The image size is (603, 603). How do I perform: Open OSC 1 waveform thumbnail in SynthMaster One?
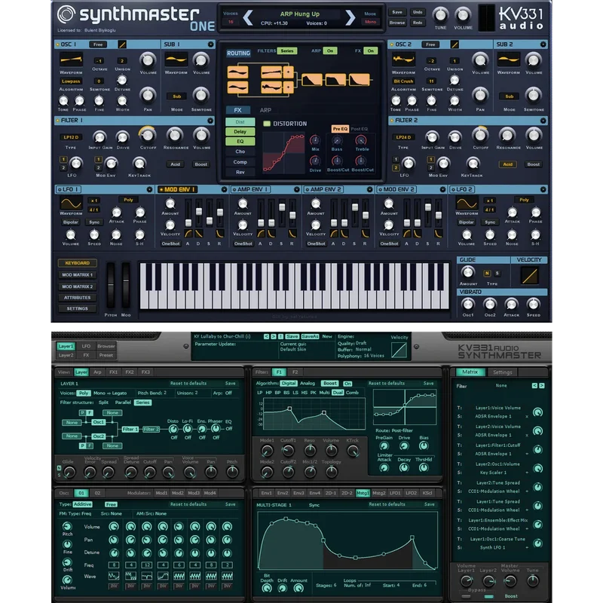(71, 60)
